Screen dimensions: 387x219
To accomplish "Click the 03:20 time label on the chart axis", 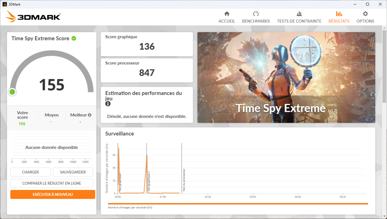I will tap(208, 197).
